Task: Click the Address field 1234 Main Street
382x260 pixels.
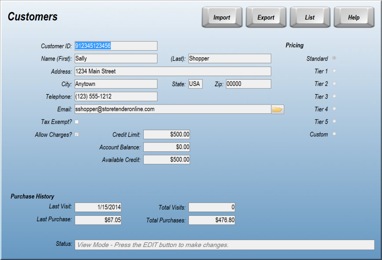Action: pyautogui.click(x=173, y=71)
